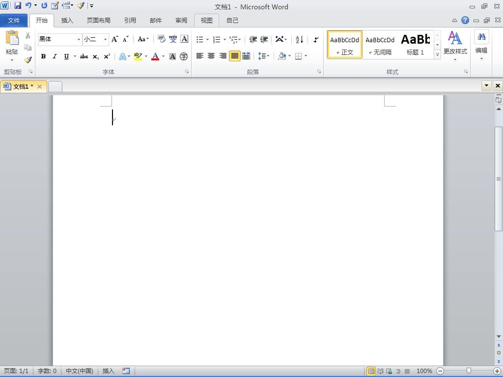The width and height of the screenshot is (503, 377).
Task: Align paragraph text to the left
Action: 200,56
